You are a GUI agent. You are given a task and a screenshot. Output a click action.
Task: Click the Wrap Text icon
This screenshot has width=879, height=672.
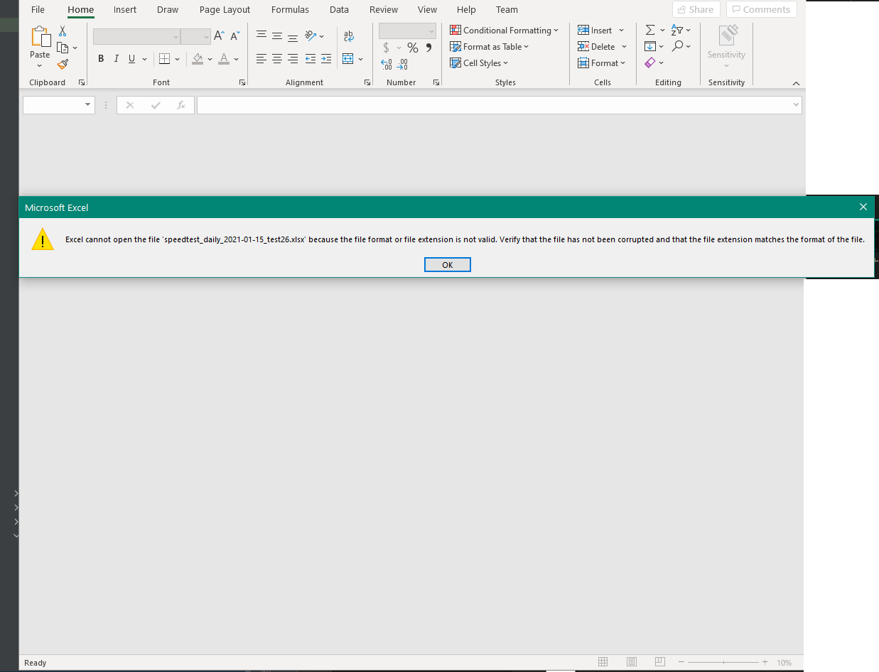click(347, 35)
